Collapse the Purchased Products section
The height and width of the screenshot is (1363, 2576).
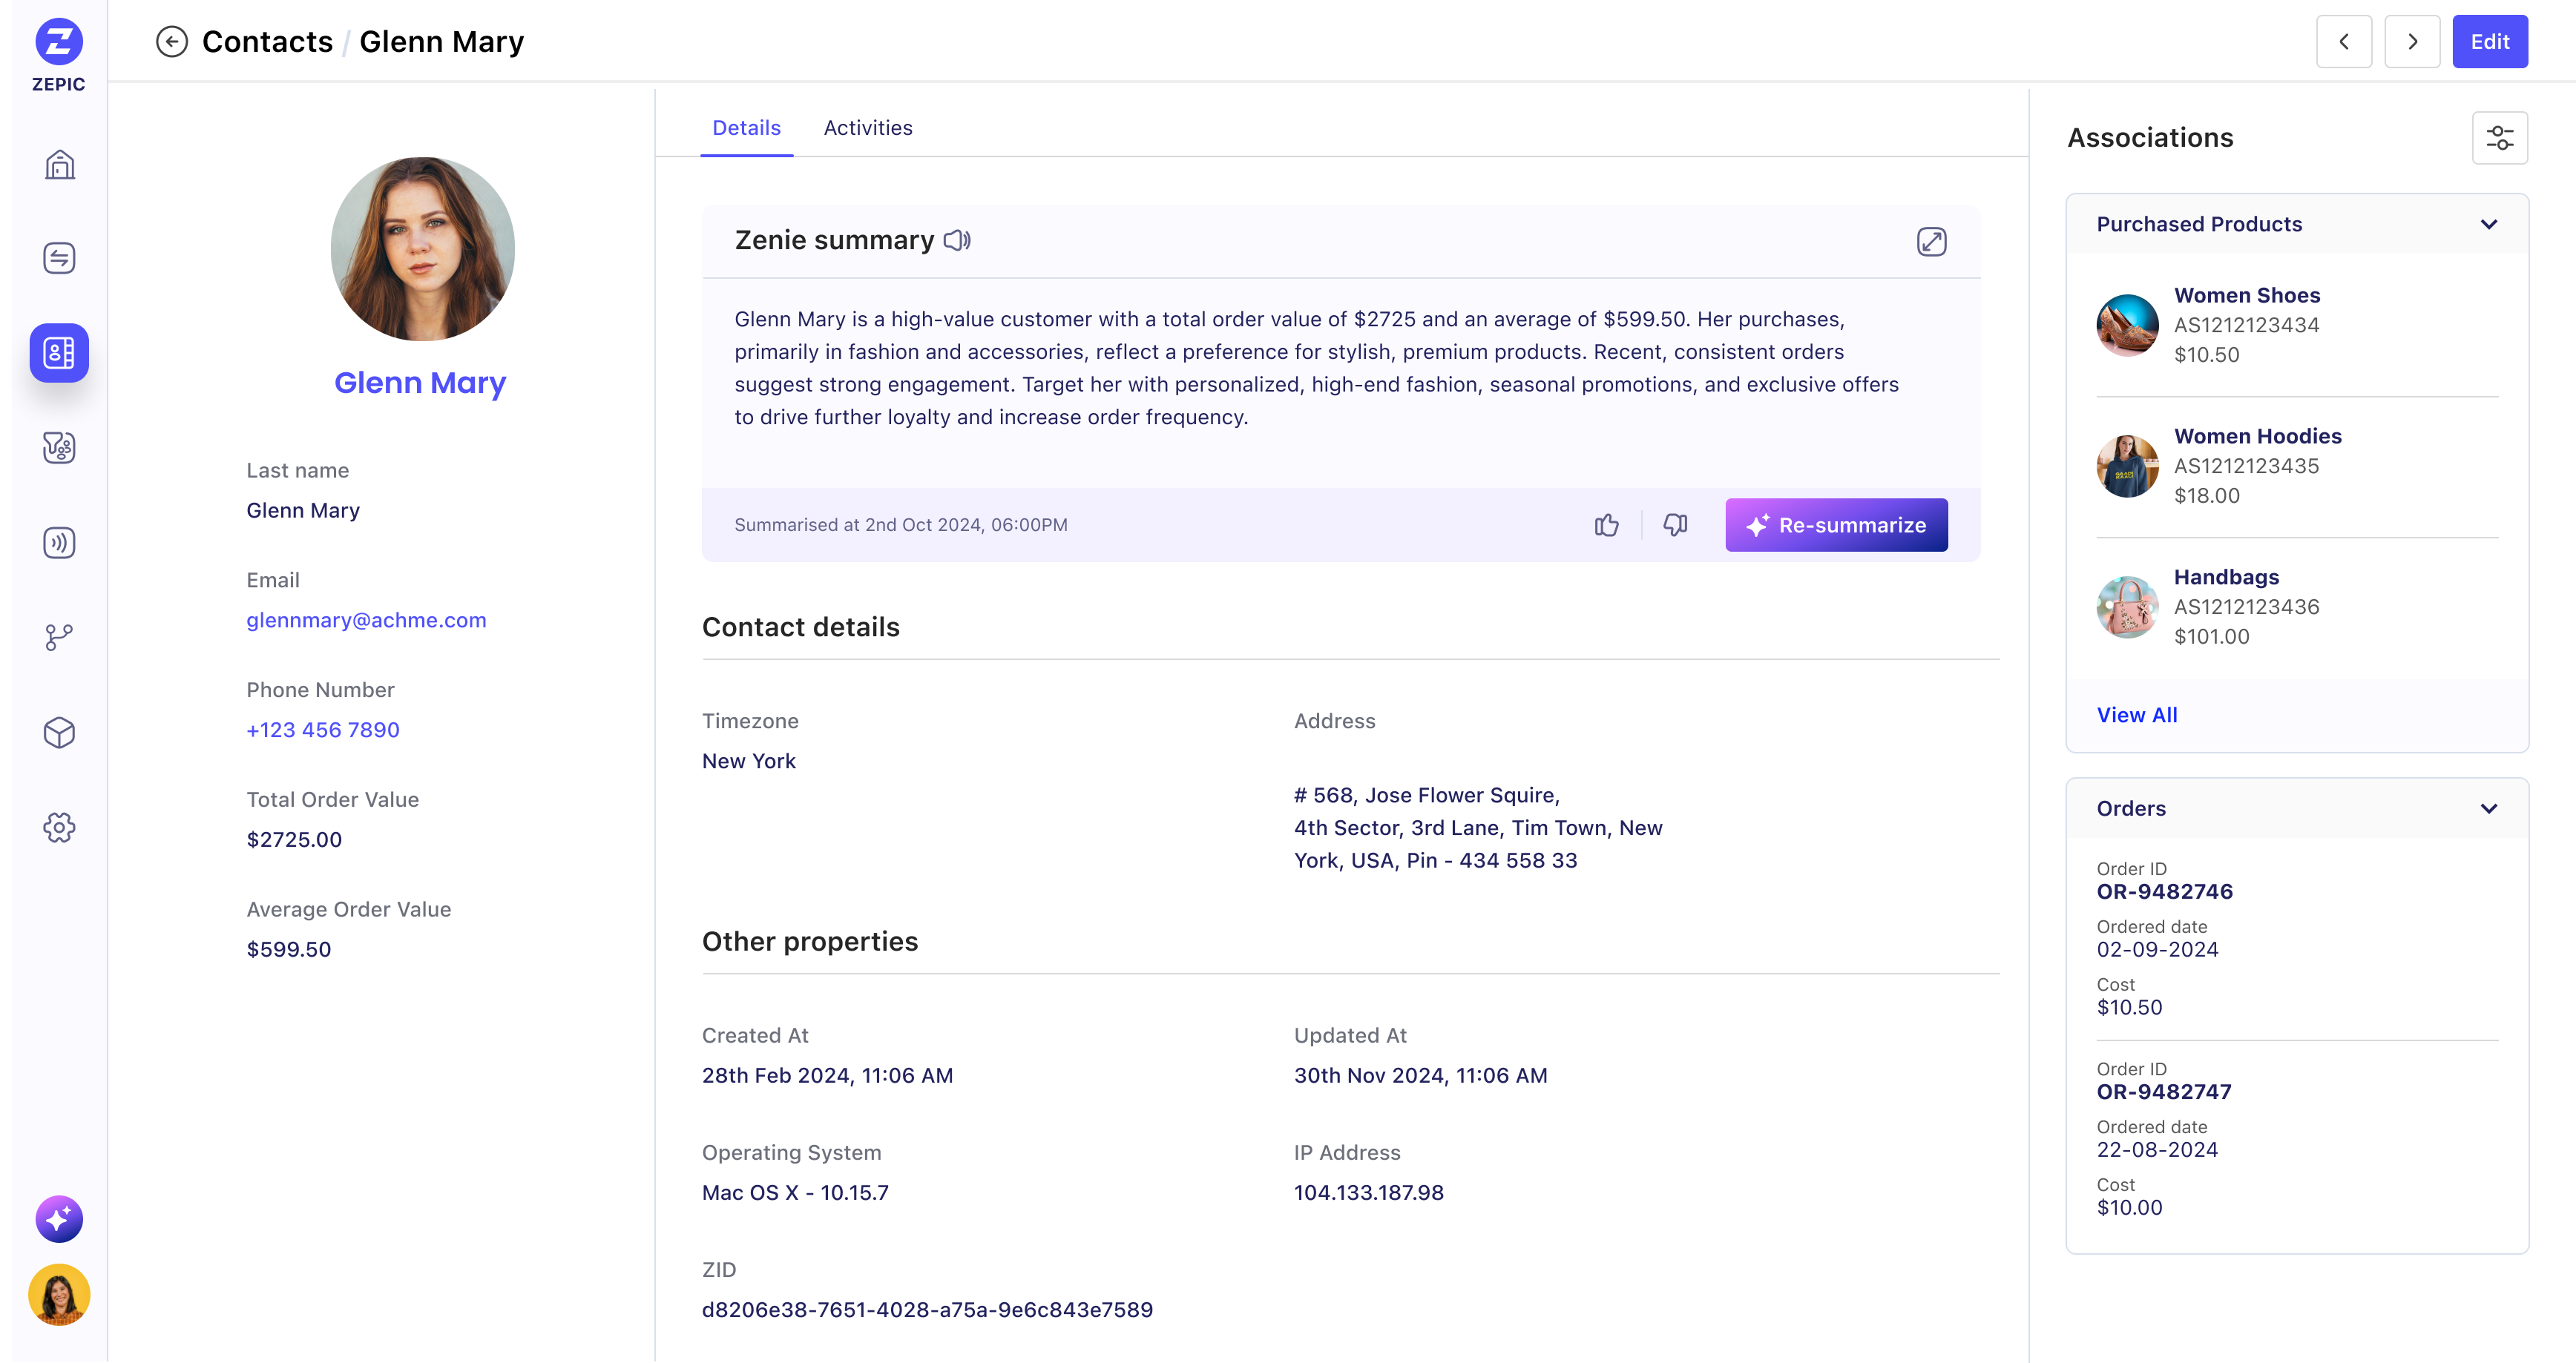(2489, 225)
